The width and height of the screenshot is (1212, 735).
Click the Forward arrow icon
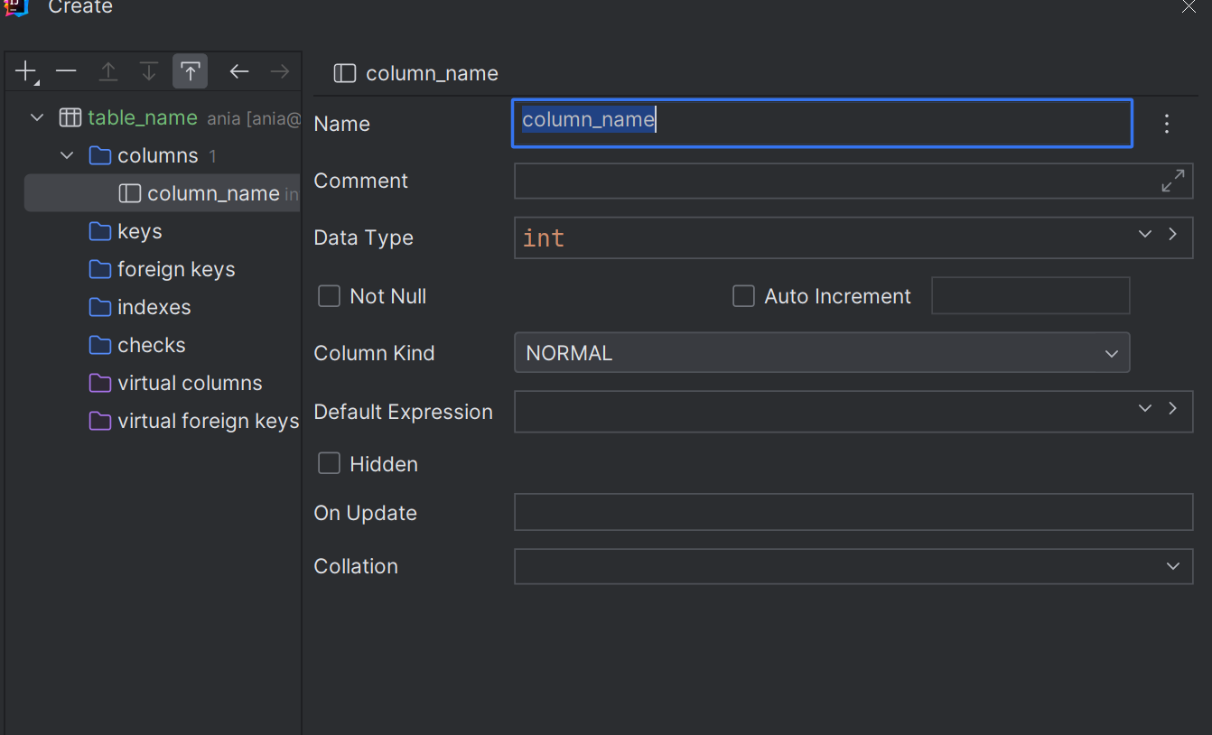(280, 71)
